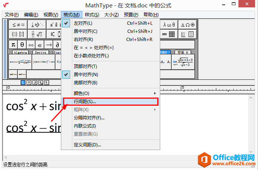Select the relational tab stop button

[41, 82]
